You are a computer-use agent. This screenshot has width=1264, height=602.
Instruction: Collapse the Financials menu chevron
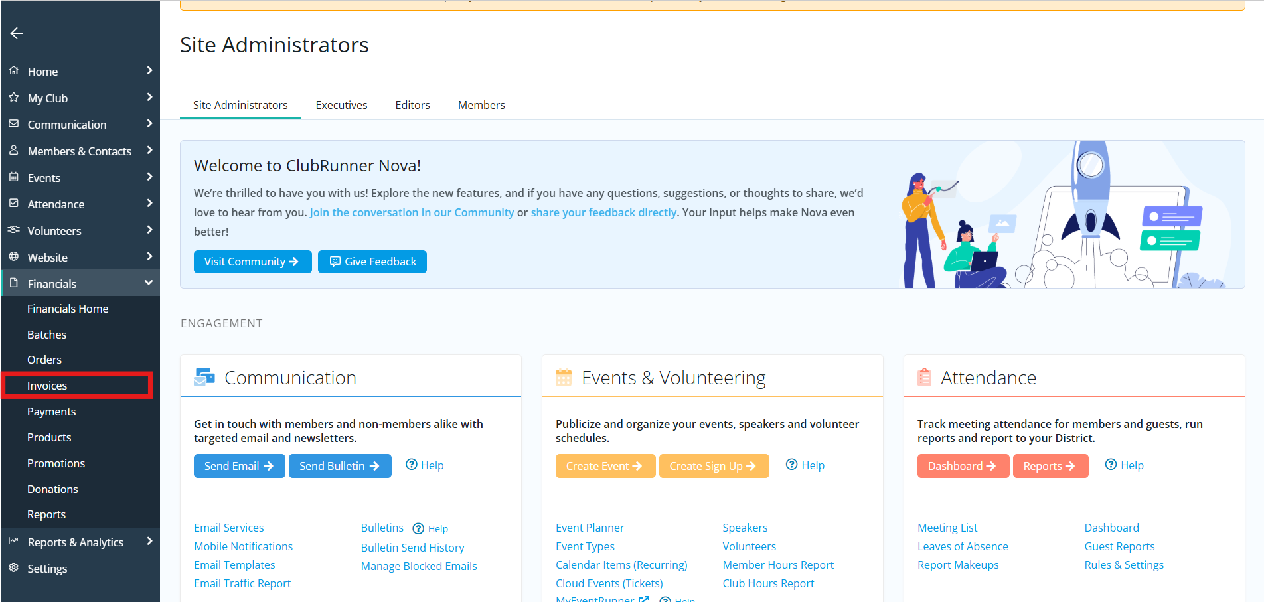[x=149, y=283]
